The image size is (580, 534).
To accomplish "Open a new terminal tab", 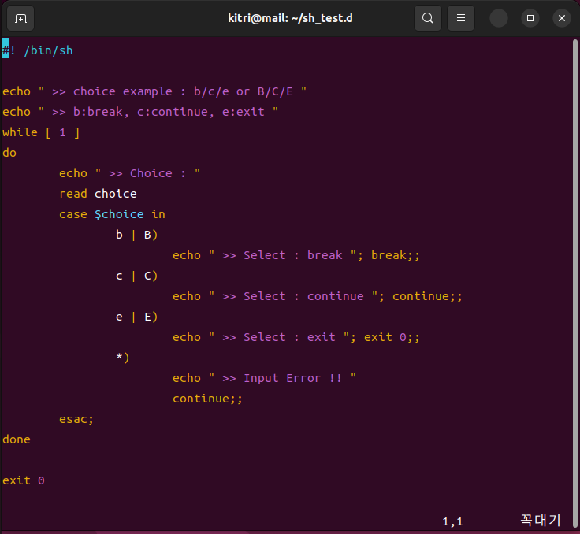I will pyautogui.click(x=20, y=18).
